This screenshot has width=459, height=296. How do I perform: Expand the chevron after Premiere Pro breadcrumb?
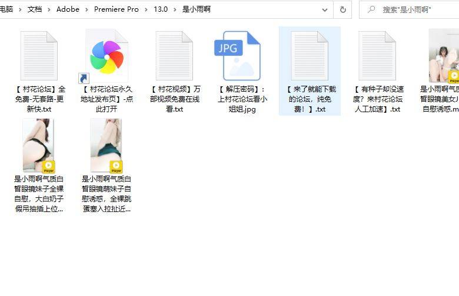(x=146, y=9)
